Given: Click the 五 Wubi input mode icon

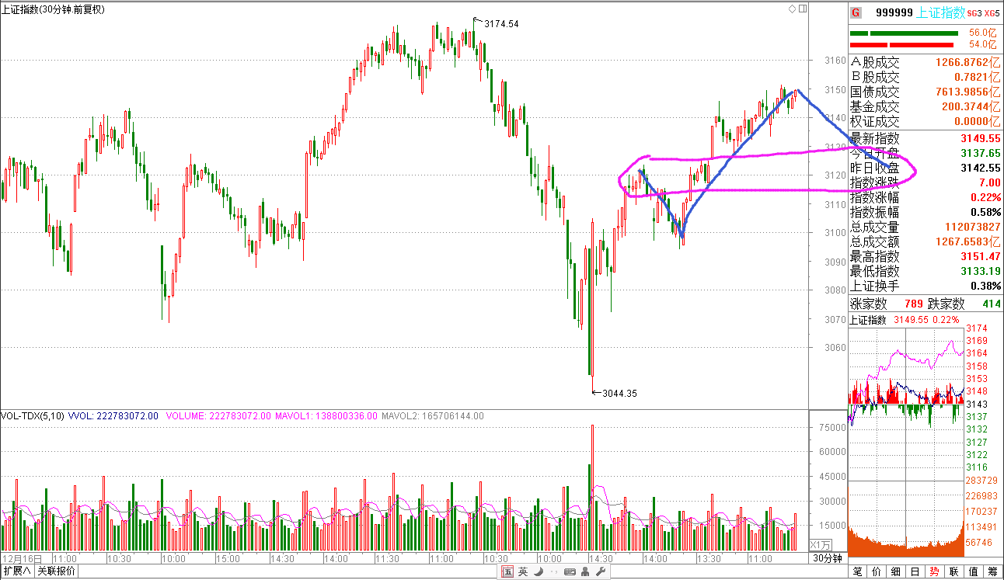Looking at the screenshot, I should coord(507,572).
